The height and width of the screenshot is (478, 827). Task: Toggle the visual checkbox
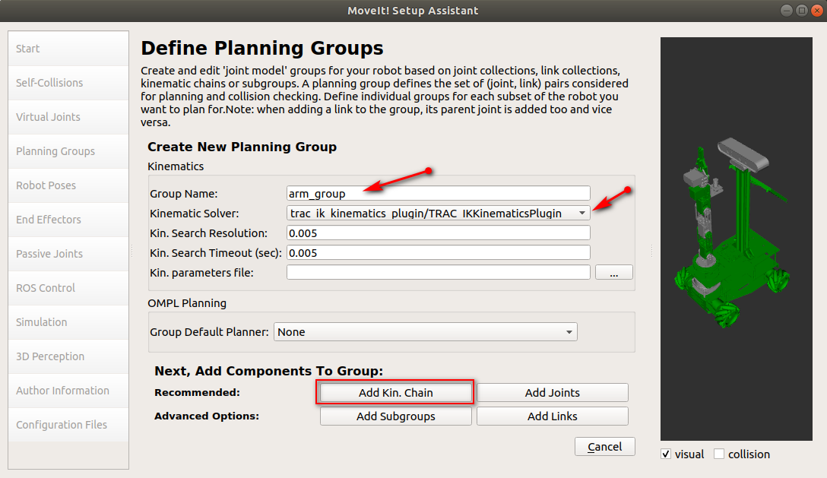(666, 454)
